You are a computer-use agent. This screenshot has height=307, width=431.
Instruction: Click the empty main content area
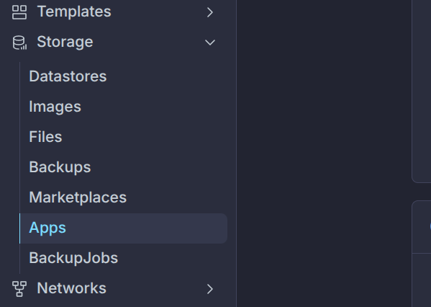(x=324, y=153)
